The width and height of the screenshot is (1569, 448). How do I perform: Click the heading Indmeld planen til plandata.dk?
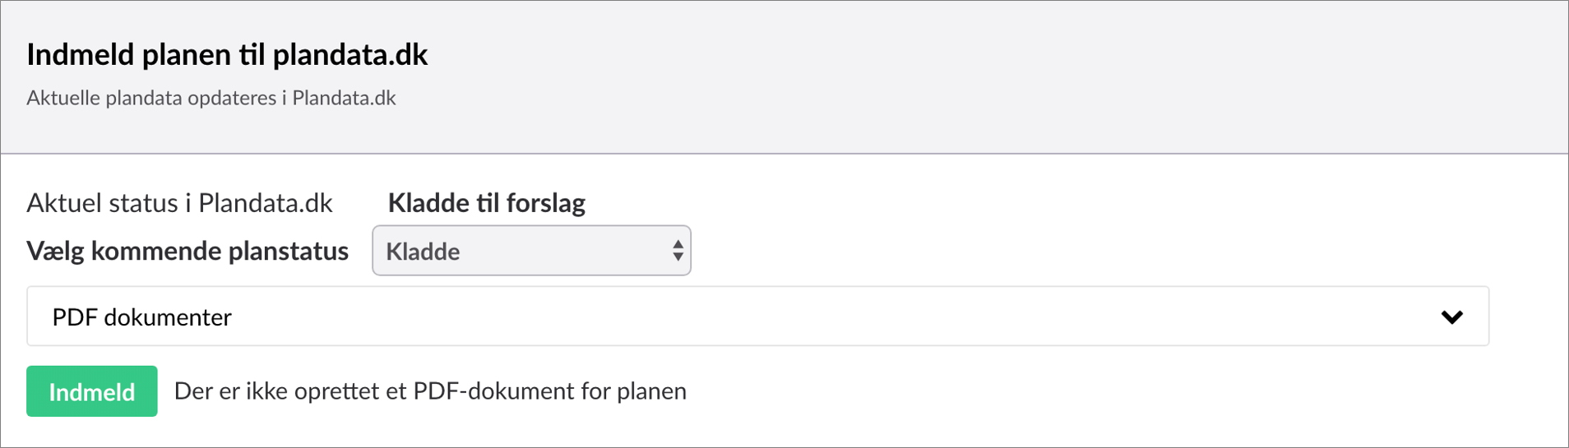point(227,54)
